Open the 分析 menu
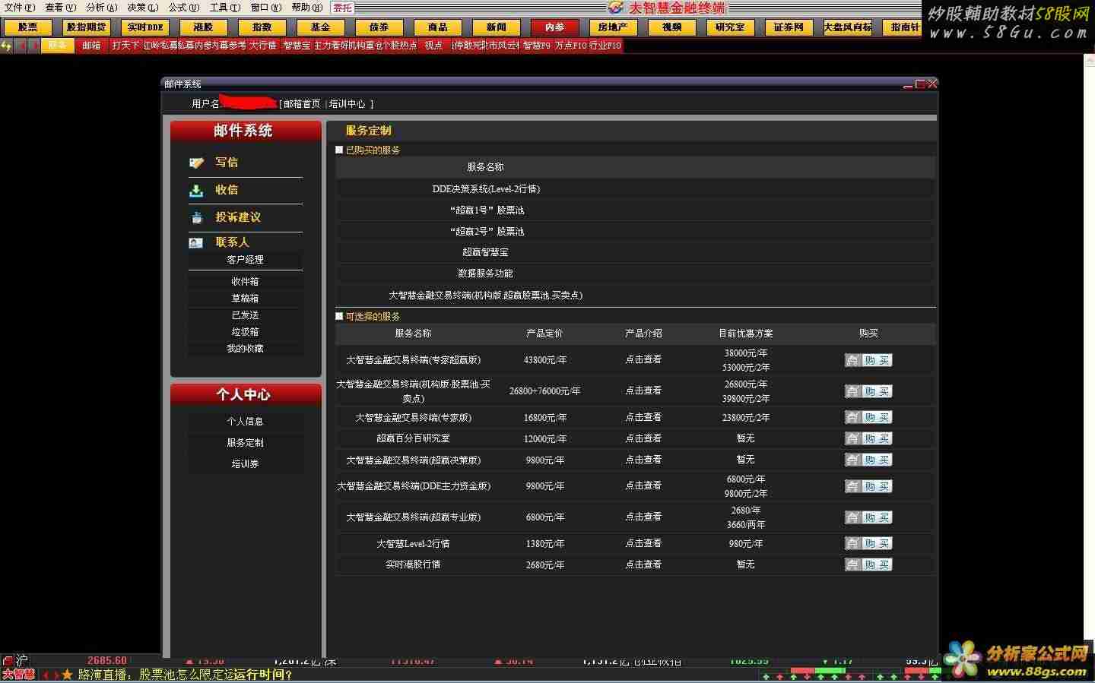The width and height of the screenshot is (1095, 683). coord(101,8)
